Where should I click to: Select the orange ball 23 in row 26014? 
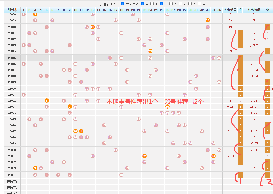coord(150,51)
